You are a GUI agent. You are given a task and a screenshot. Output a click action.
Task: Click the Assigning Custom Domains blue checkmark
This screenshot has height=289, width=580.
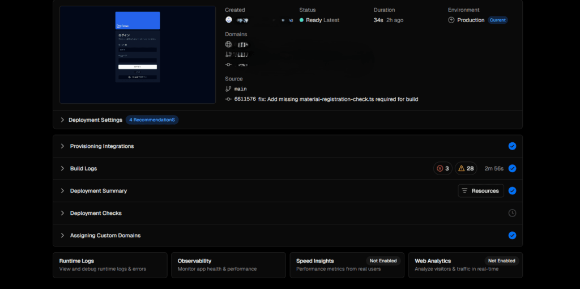pos(512,235)
